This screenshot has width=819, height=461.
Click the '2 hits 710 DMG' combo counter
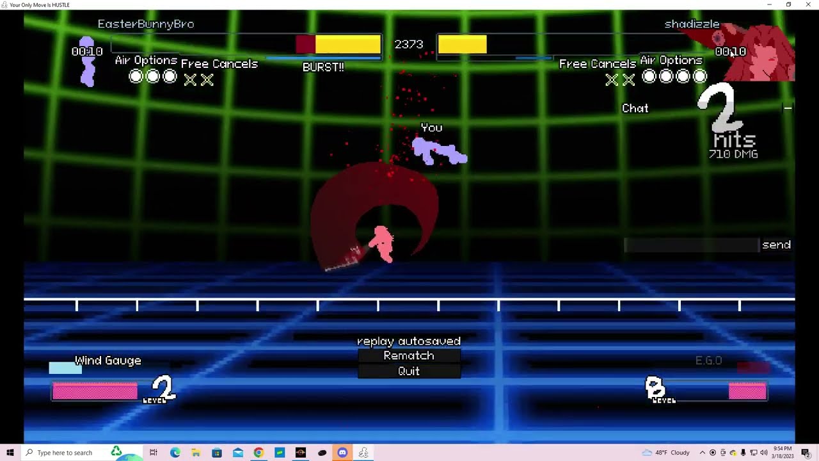click(x=729, y=122)
